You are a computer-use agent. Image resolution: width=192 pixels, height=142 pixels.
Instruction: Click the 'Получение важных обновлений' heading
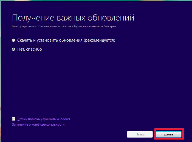[x=73, y=18]
